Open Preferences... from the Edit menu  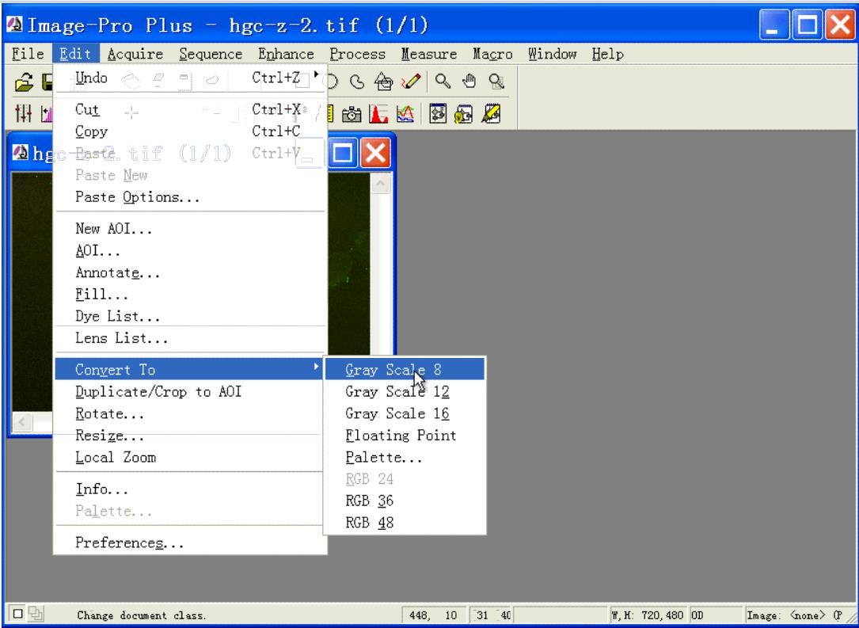[x=191, y=542]
